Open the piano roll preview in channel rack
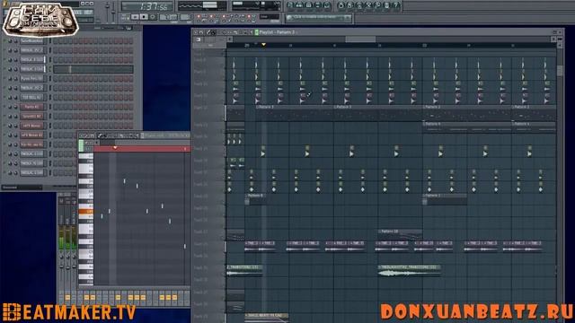The image size is (575, 323). 93,69
